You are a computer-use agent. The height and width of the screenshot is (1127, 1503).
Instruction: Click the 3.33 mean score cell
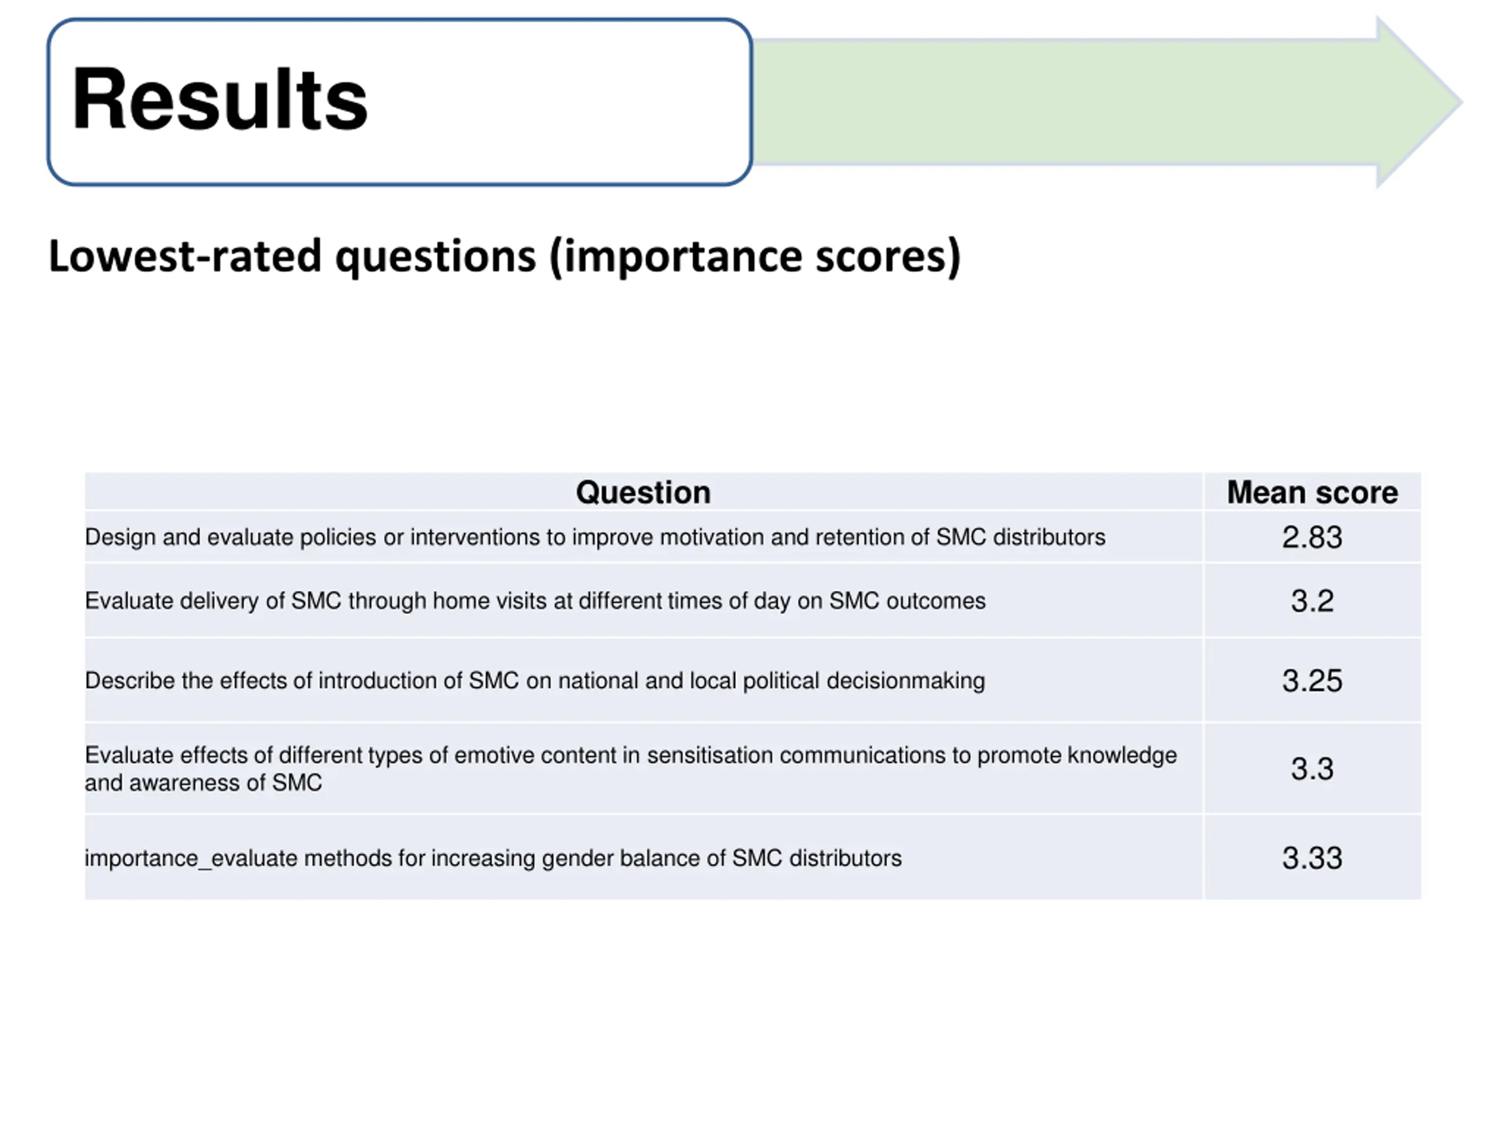pyautogui.click(x=1312, y=858)
